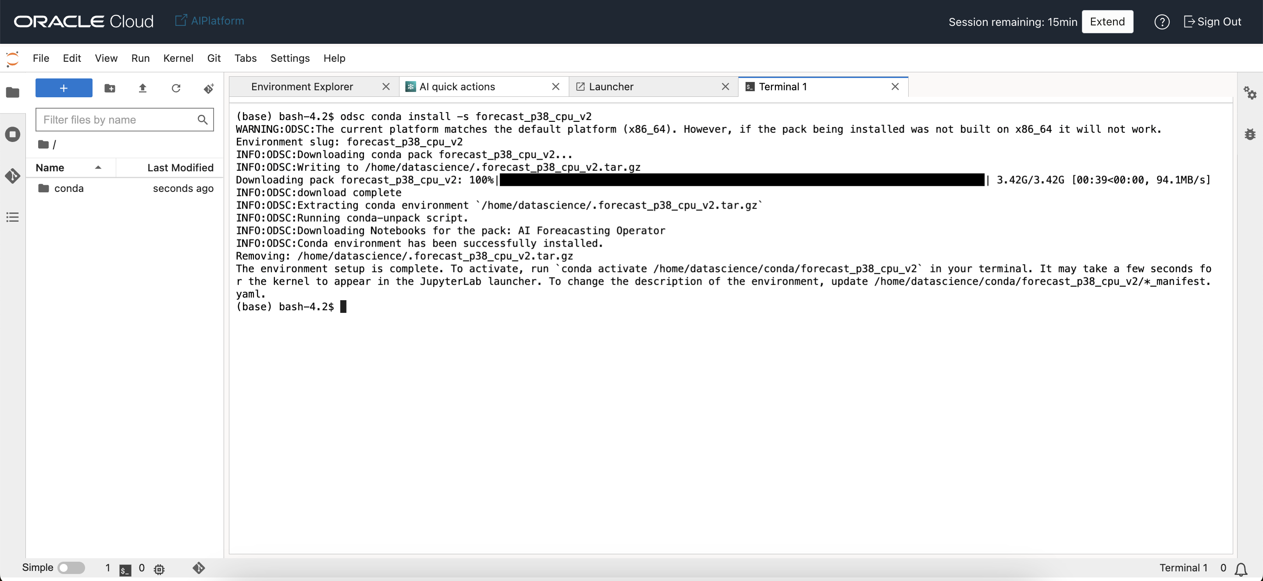
Task: Sort files by Last Modified column
Action: [180, 167]
